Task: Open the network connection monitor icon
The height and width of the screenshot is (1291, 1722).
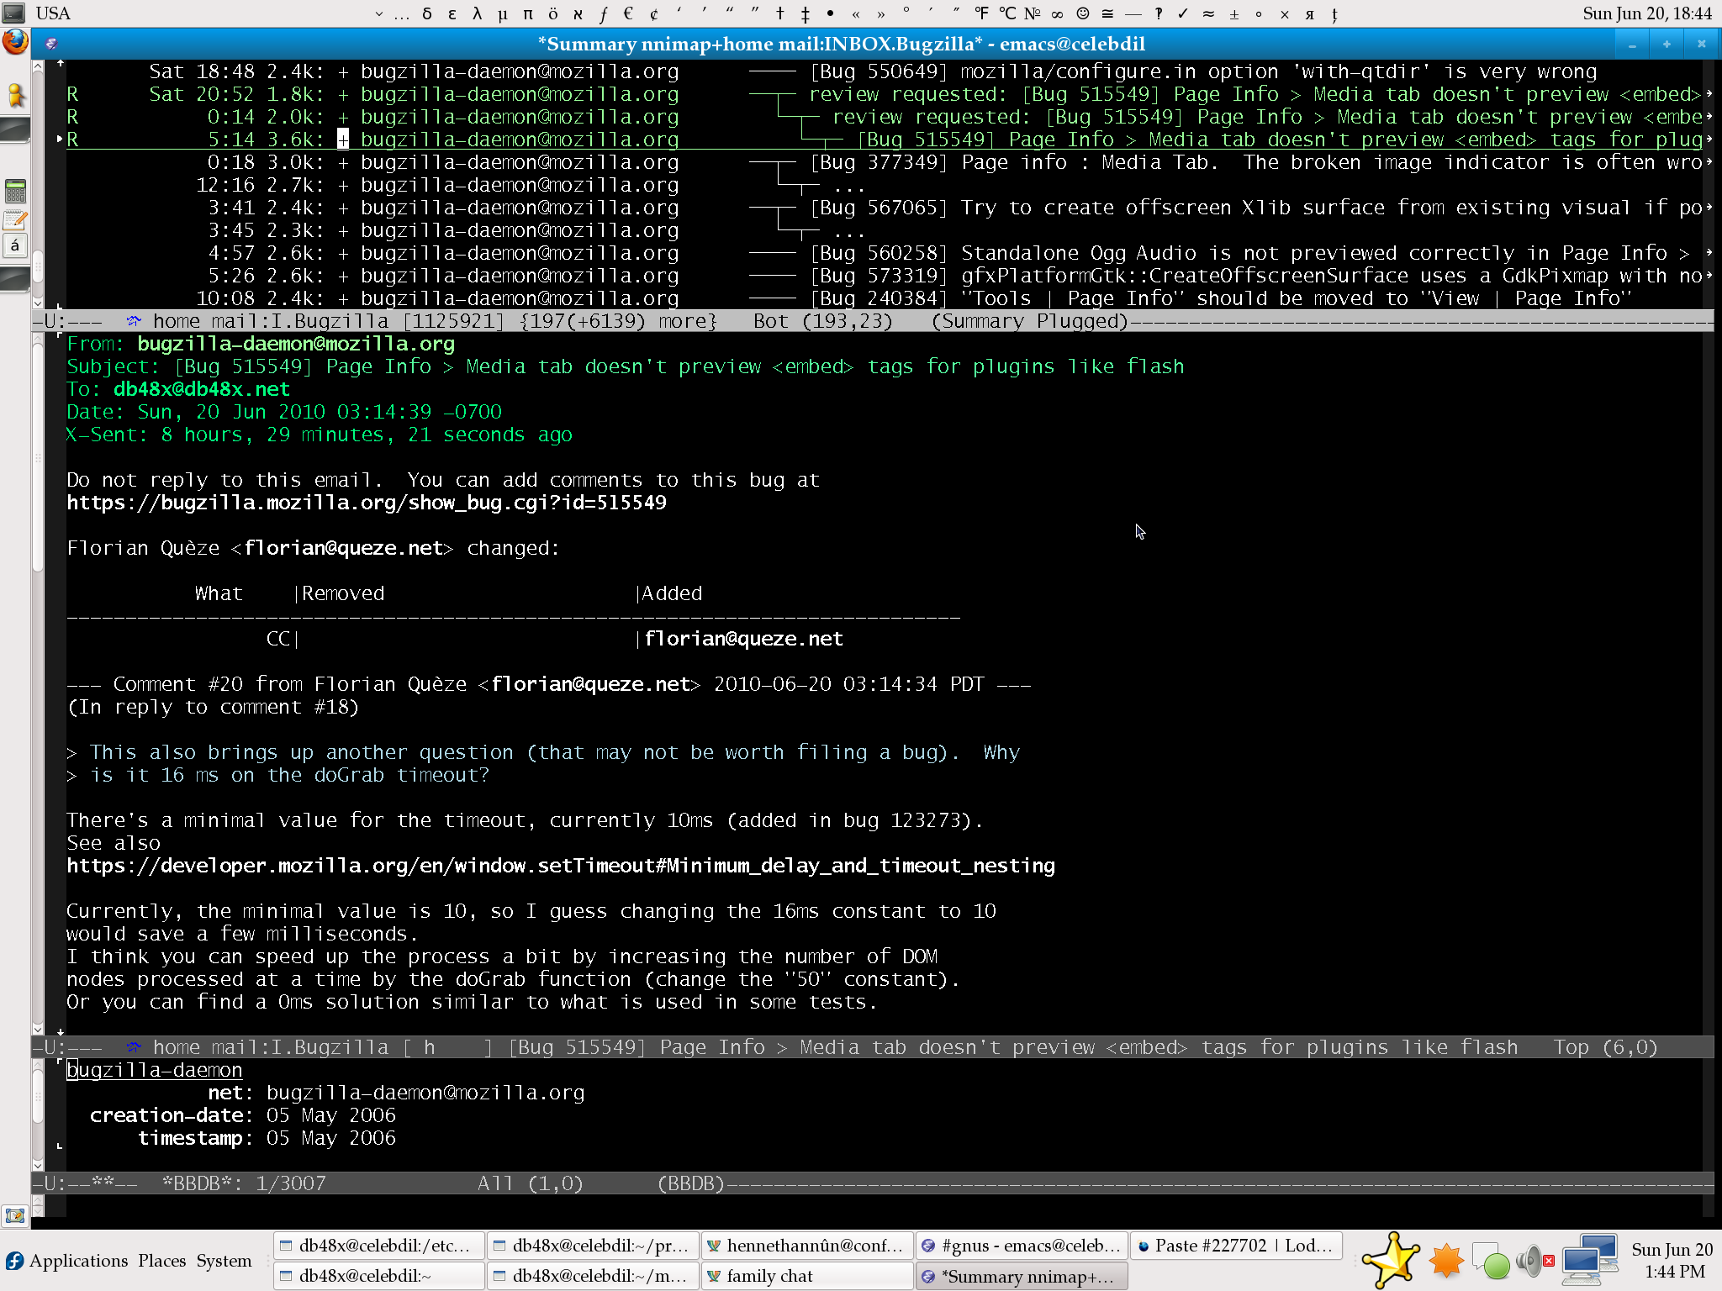Action: tap(1589, 1260)
